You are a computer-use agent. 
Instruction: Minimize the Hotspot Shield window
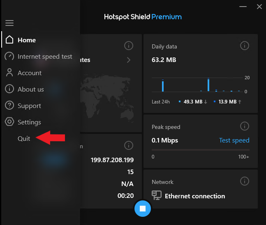(x=243, y=7)
